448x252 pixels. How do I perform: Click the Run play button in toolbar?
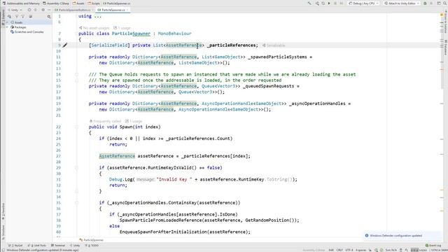click(x=329, y=3)
